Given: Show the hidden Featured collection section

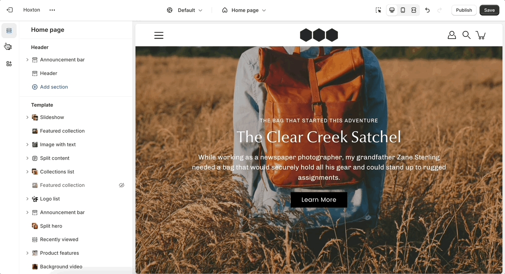Looking at the screenshot, I should coord(122,185).
